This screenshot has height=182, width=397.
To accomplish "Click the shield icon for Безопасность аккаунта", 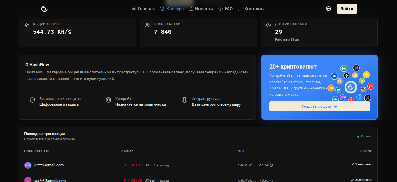I will tap(32, 100).
